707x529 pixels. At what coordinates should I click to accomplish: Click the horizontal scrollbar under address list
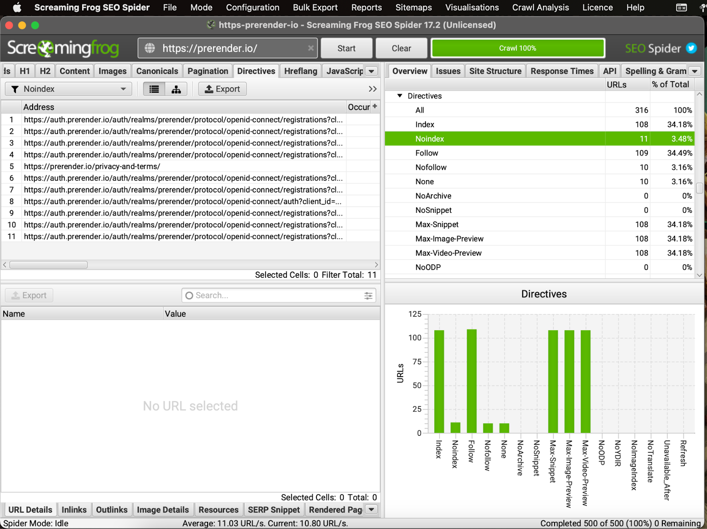(x=49, y=265)
